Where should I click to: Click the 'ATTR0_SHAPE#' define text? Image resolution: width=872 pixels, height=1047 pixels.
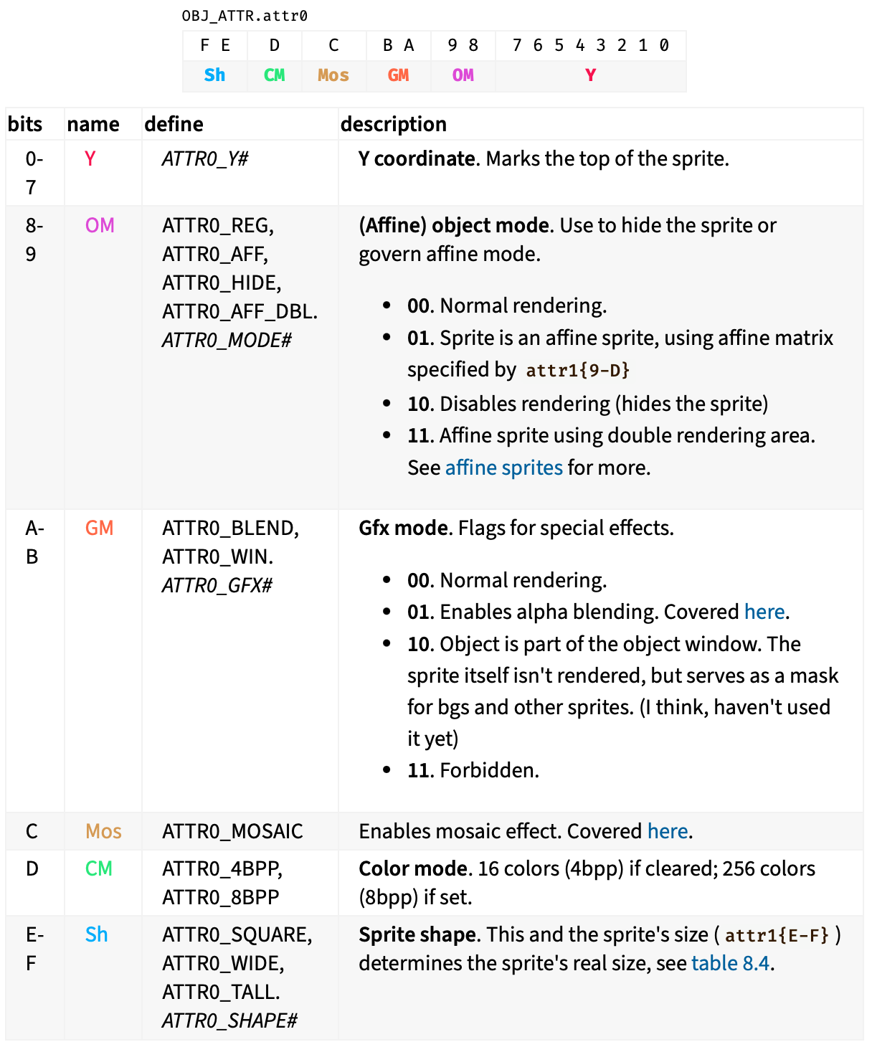click(x=229, y=1020)
